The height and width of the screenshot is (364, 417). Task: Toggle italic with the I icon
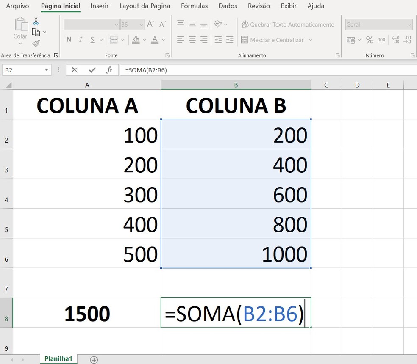tap(80, 39)
